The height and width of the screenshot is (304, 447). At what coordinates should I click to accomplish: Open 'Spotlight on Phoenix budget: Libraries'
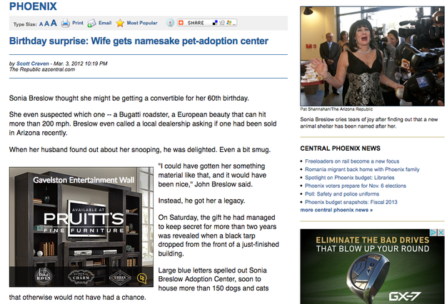[x=349, y=178]
